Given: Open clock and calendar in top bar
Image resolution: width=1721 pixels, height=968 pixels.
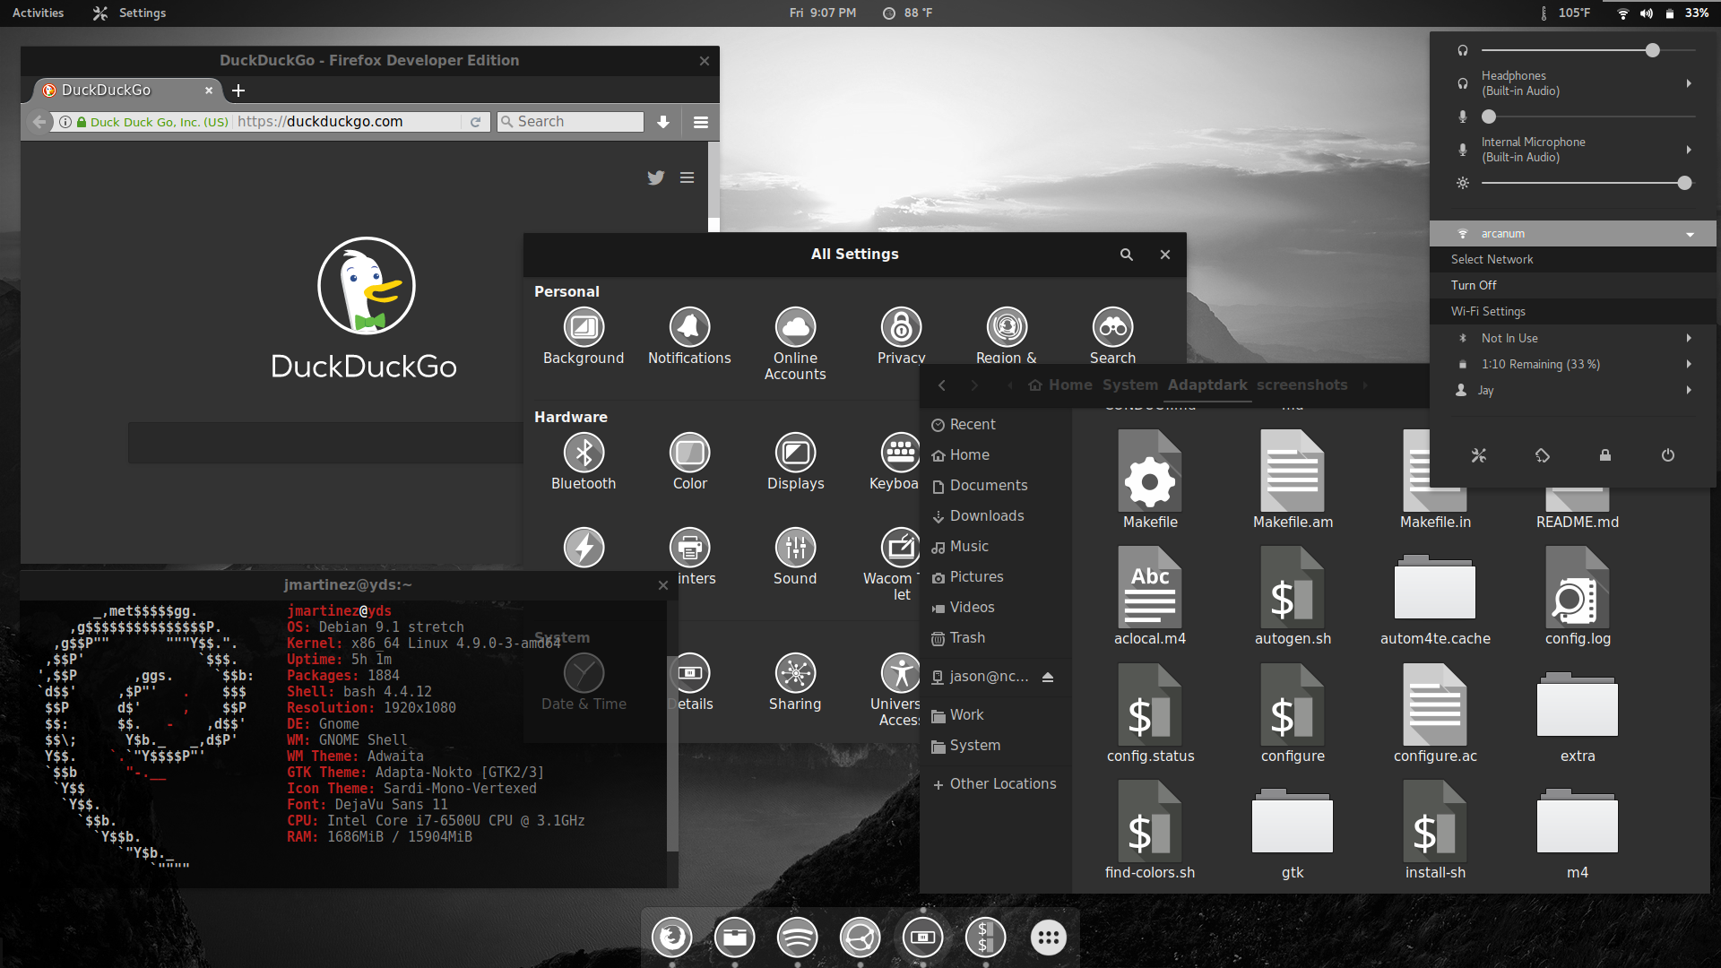Looking at the screenshot, I should click(822, 13).
